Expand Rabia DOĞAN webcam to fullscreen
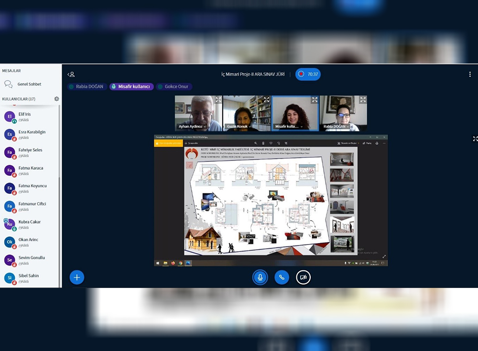Screen dimensions: 478x351 point(363,100)
